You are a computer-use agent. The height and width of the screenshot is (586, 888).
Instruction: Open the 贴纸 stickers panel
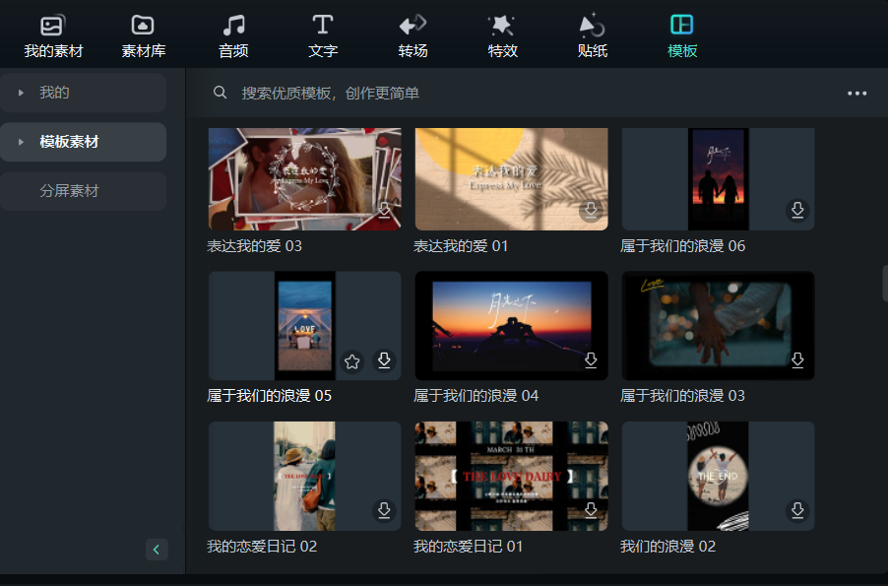point(592,35)
